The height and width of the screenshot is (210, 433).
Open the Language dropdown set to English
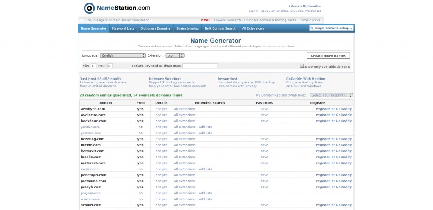pyautogui.click(x=123, y=55)
